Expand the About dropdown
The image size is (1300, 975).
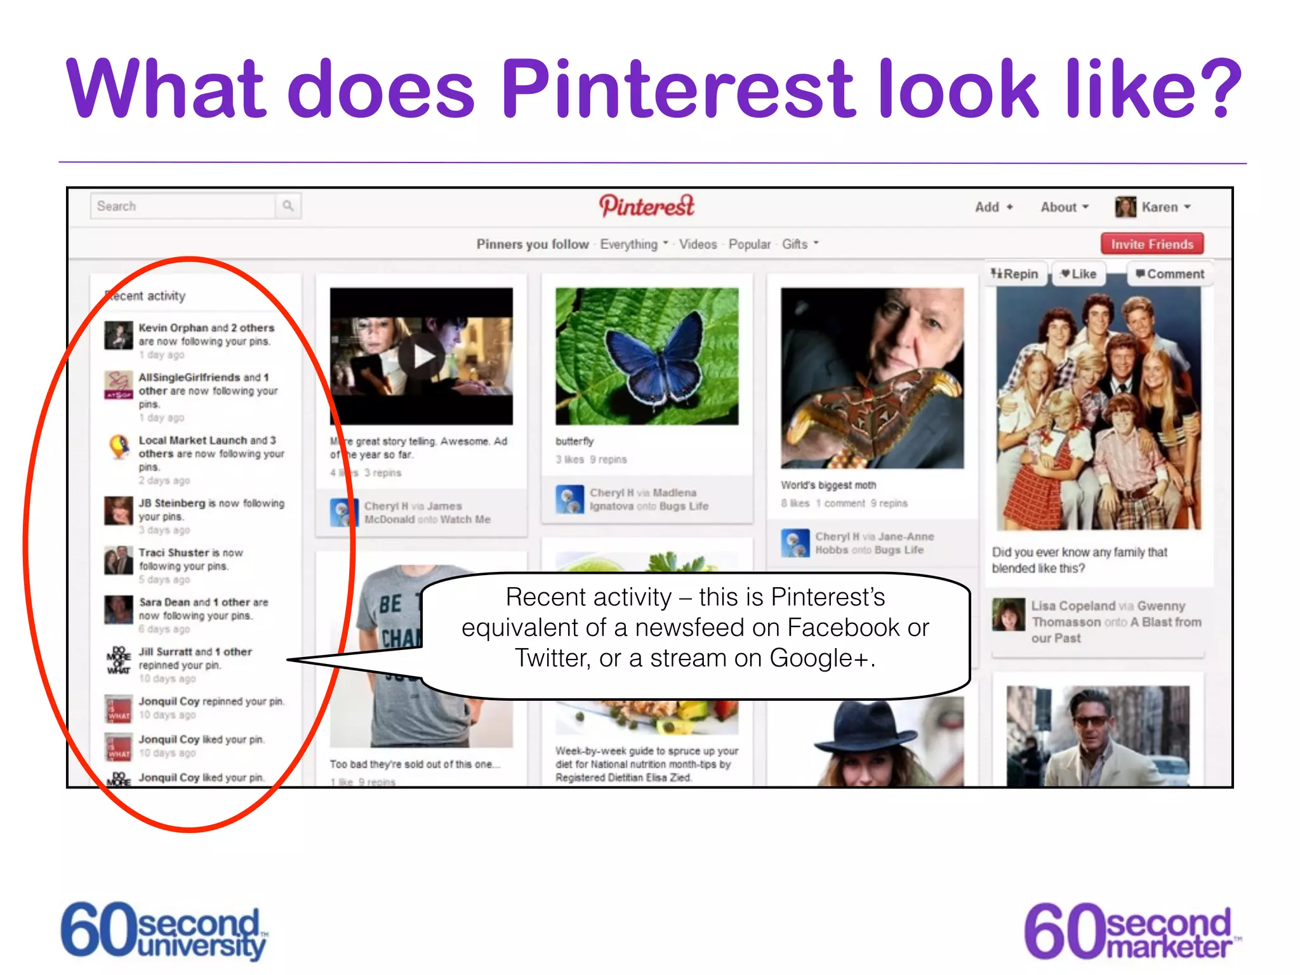(x=1065, y=207)
